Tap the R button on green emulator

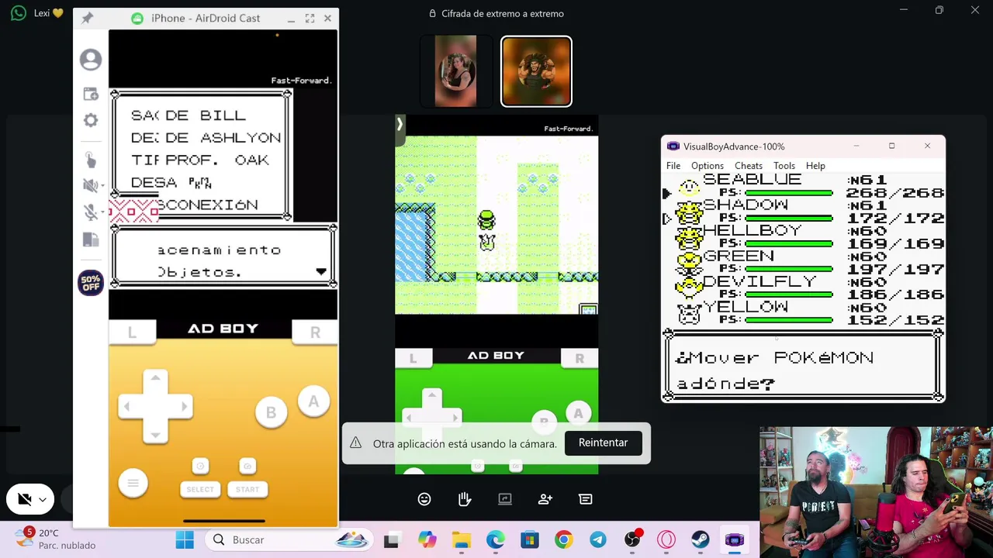tap(580, 358)
